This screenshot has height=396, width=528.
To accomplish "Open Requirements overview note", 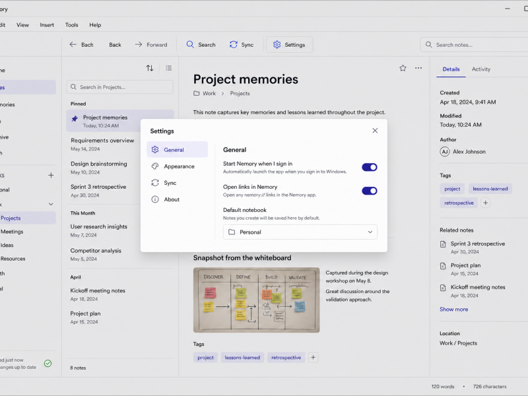I will pos(102,144).
